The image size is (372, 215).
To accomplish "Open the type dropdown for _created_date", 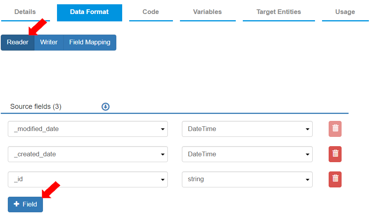I will [247, 154].
